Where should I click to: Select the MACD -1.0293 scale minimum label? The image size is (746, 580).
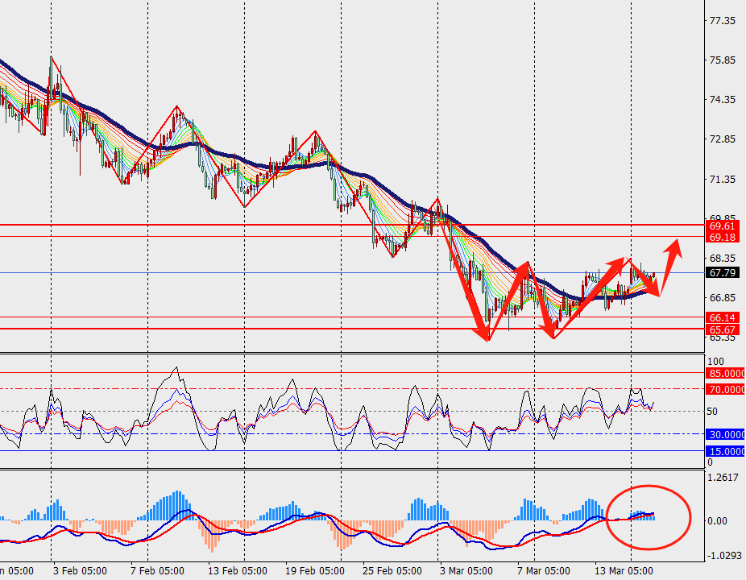724,556
